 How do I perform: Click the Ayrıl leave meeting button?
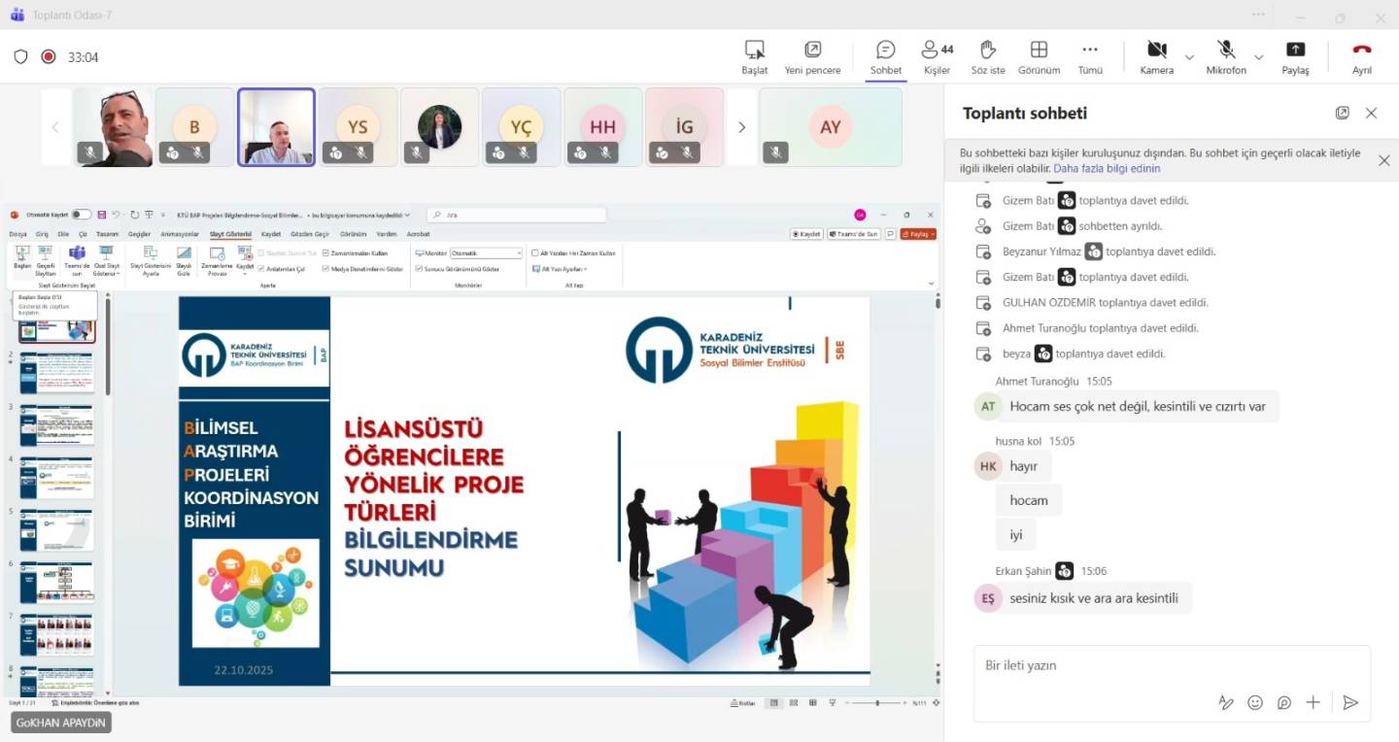click(x=1362, y=56)
